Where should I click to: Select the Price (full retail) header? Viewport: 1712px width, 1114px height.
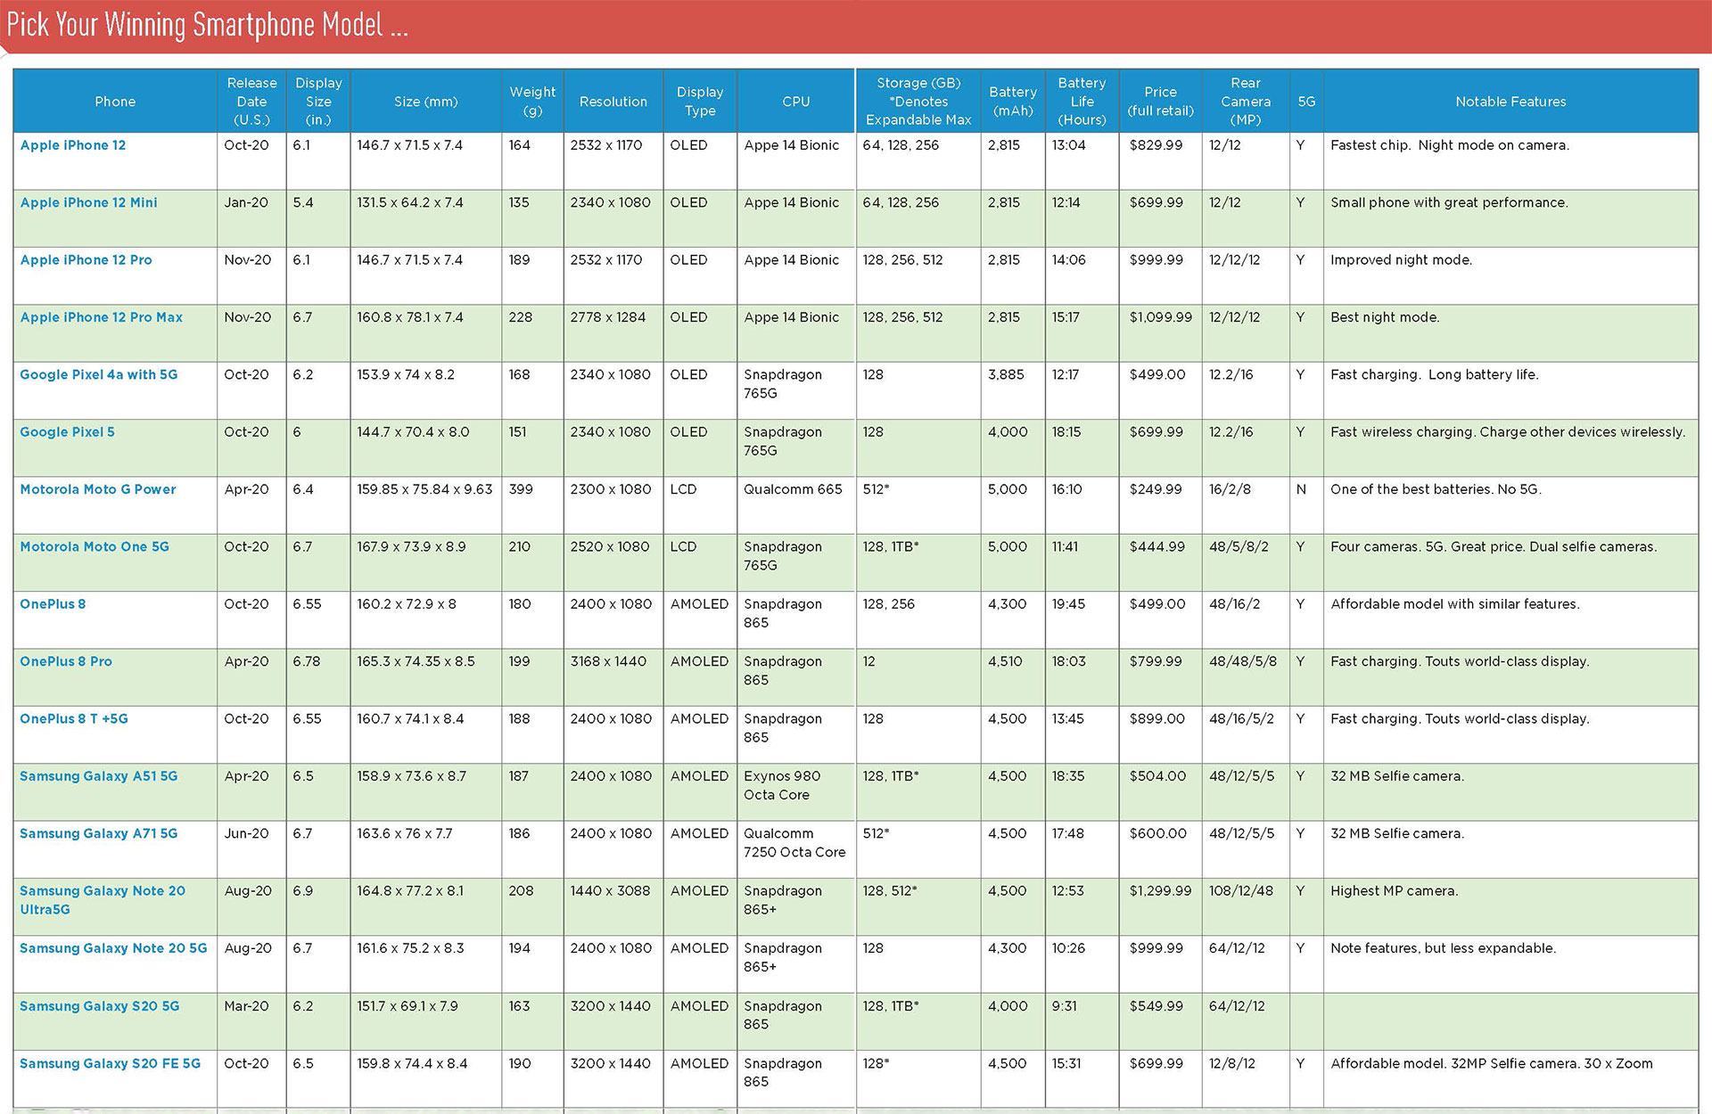[1160, 102]
